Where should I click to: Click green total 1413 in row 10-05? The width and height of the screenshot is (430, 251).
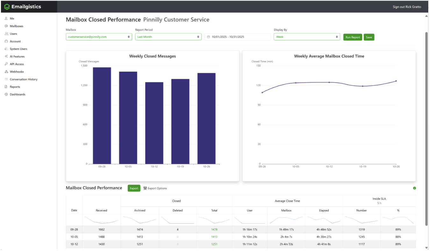coord(214,237)
